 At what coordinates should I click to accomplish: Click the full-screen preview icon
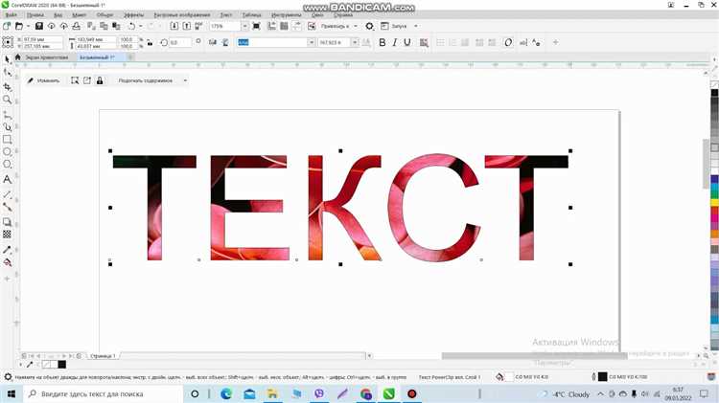coord(256,26)
